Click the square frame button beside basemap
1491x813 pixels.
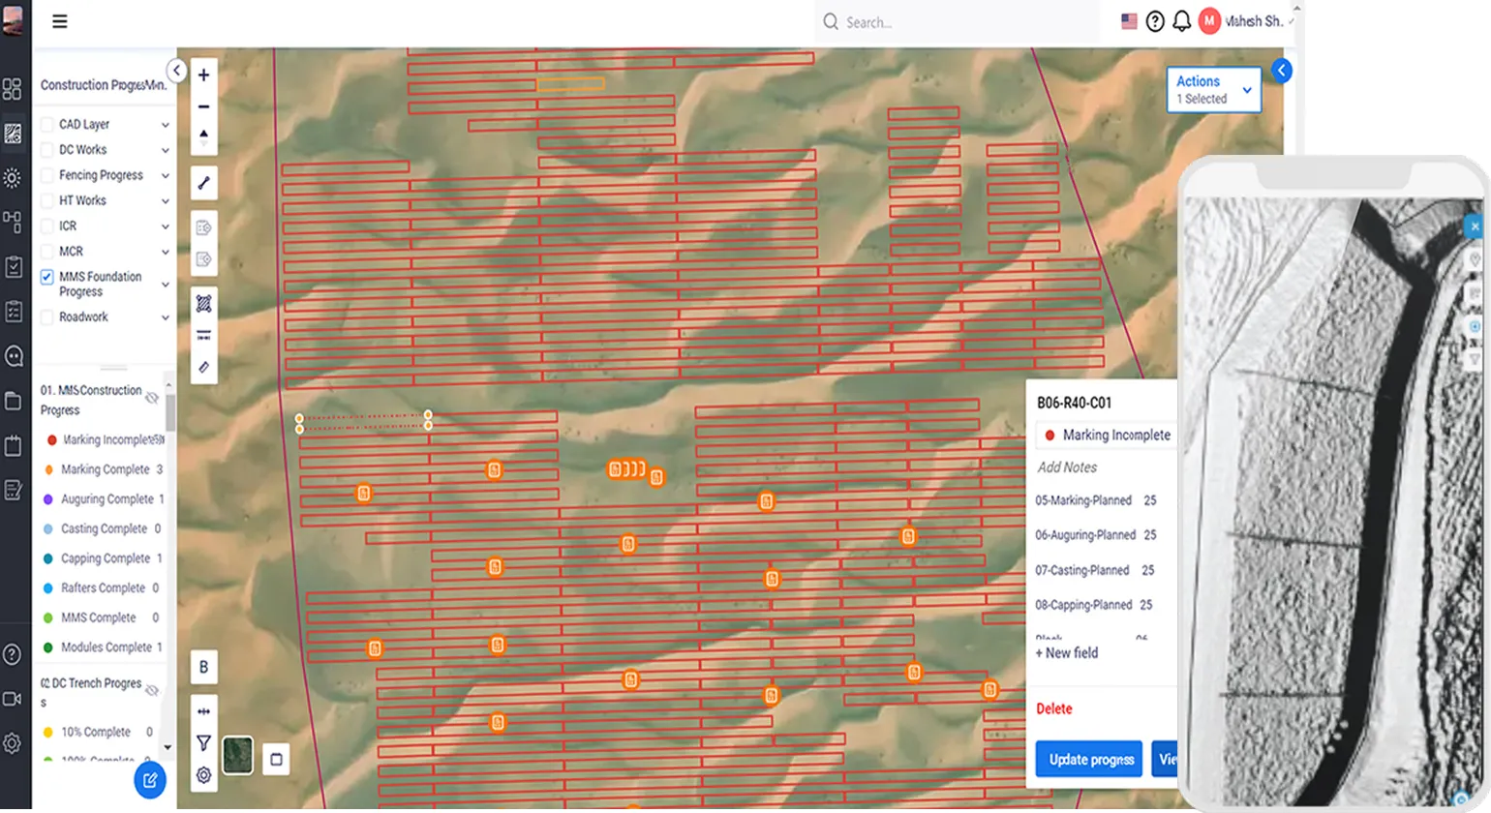tap(276, 760)
